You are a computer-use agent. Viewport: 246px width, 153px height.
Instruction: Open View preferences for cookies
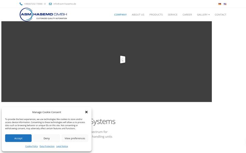tap(75, 138)
